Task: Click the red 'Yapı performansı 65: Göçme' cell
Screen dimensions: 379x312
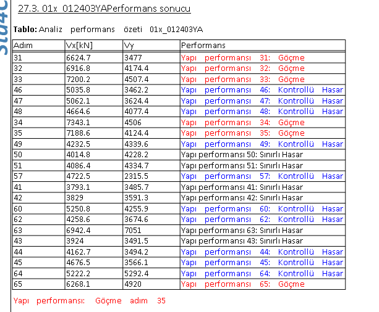Action: point(242,284)
